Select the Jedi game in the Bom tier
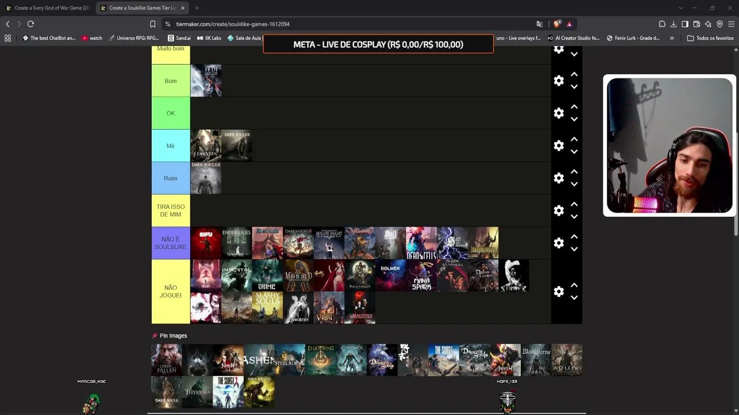Screen dimensions: 739x415 (x=206, y=81)
